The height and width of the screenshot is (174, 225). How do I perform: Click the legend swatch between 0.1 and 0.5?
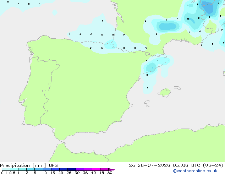[x=6, y=169]
